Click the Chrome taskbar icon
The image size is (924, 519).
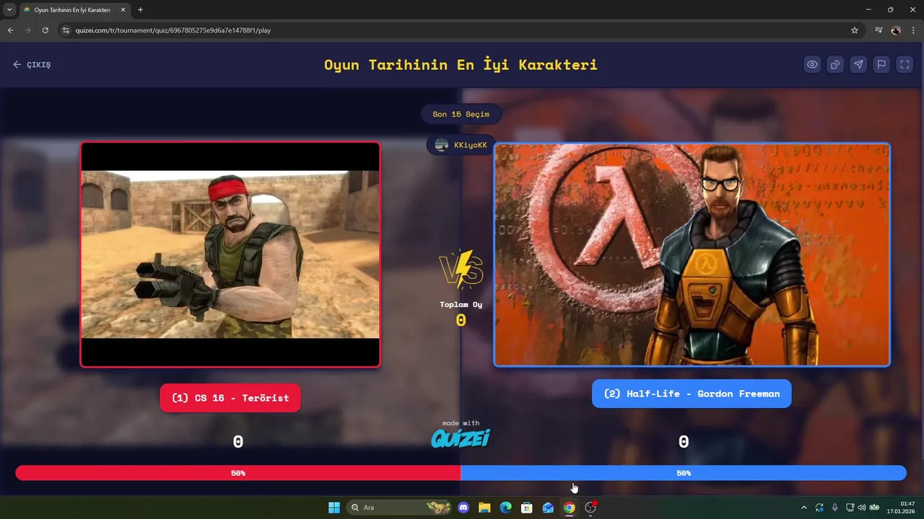coord(570,507)
